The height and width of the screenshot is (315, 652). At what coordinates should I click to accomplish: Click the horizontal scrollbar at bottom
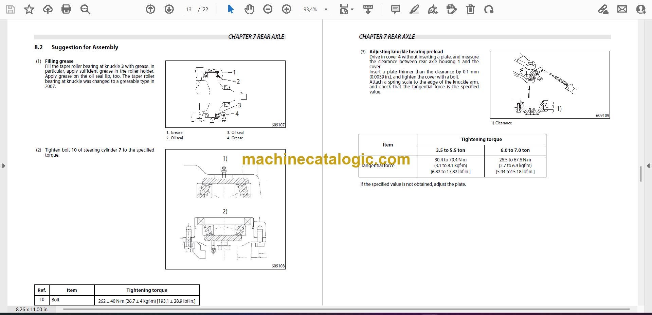pyautogui.click(x=346, y=309)
